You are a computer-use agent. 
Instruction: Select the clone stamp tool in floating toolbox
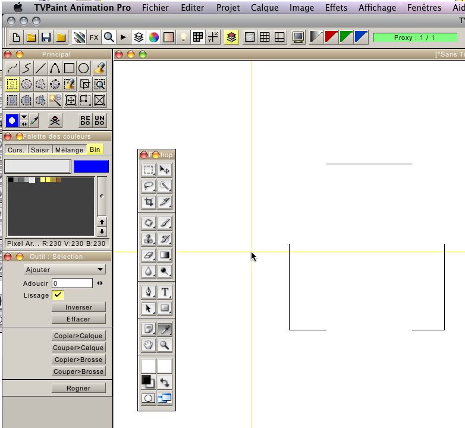pos(149,239)
